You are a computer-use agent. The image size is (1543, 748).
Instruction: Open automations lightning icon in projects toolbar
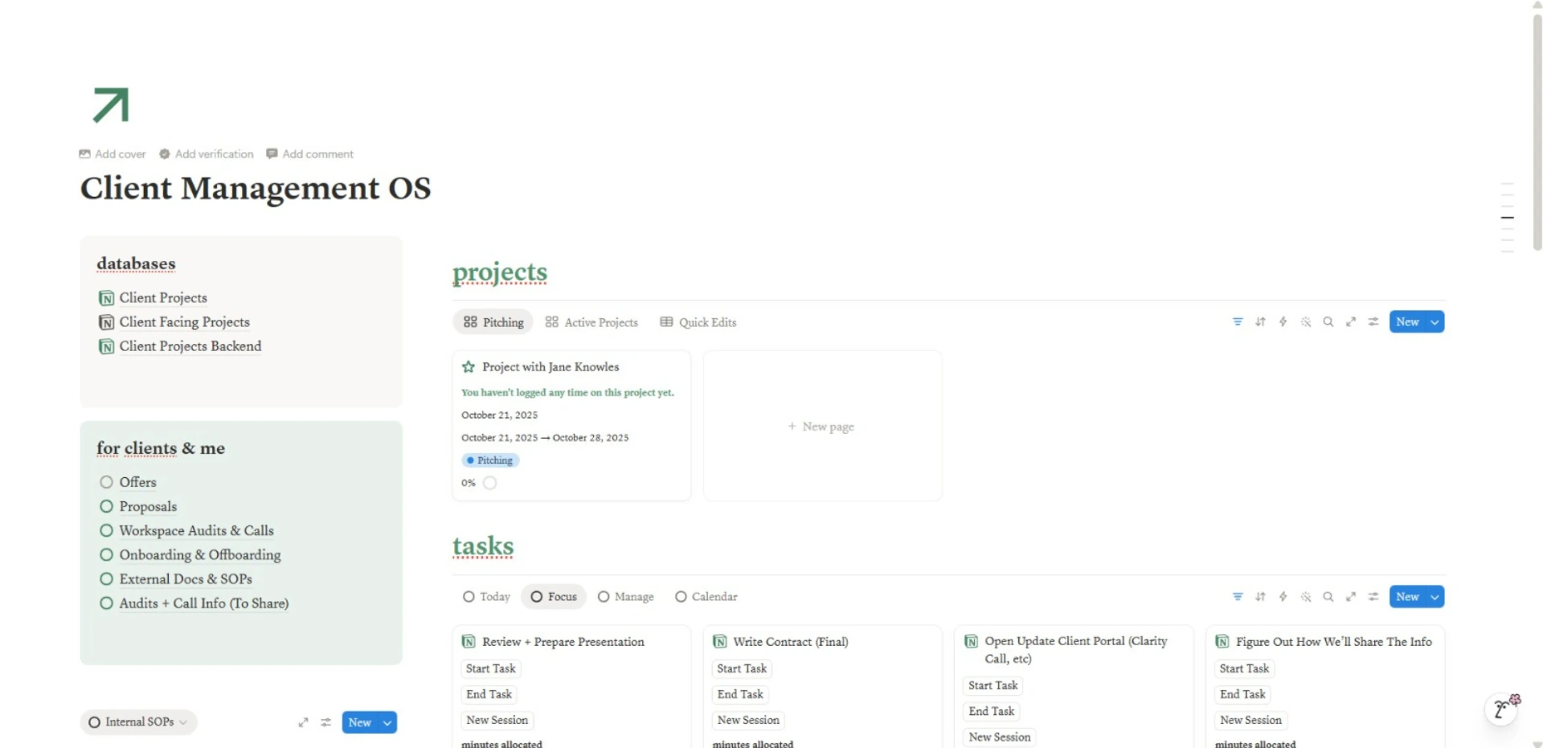1283,322
